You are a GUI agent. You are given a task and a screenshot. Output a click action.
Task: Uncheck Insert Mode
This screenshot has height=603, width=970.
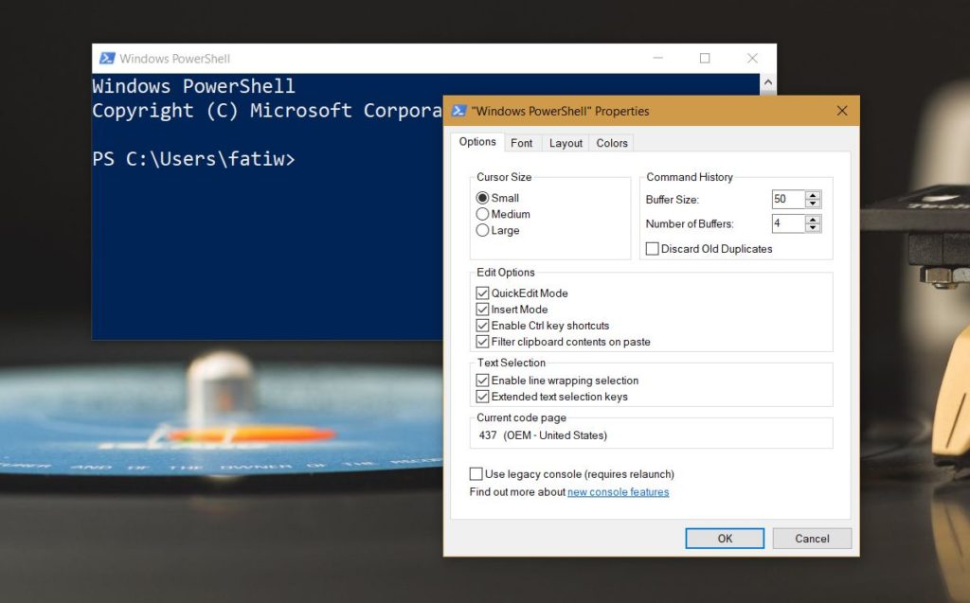point(483,309)
